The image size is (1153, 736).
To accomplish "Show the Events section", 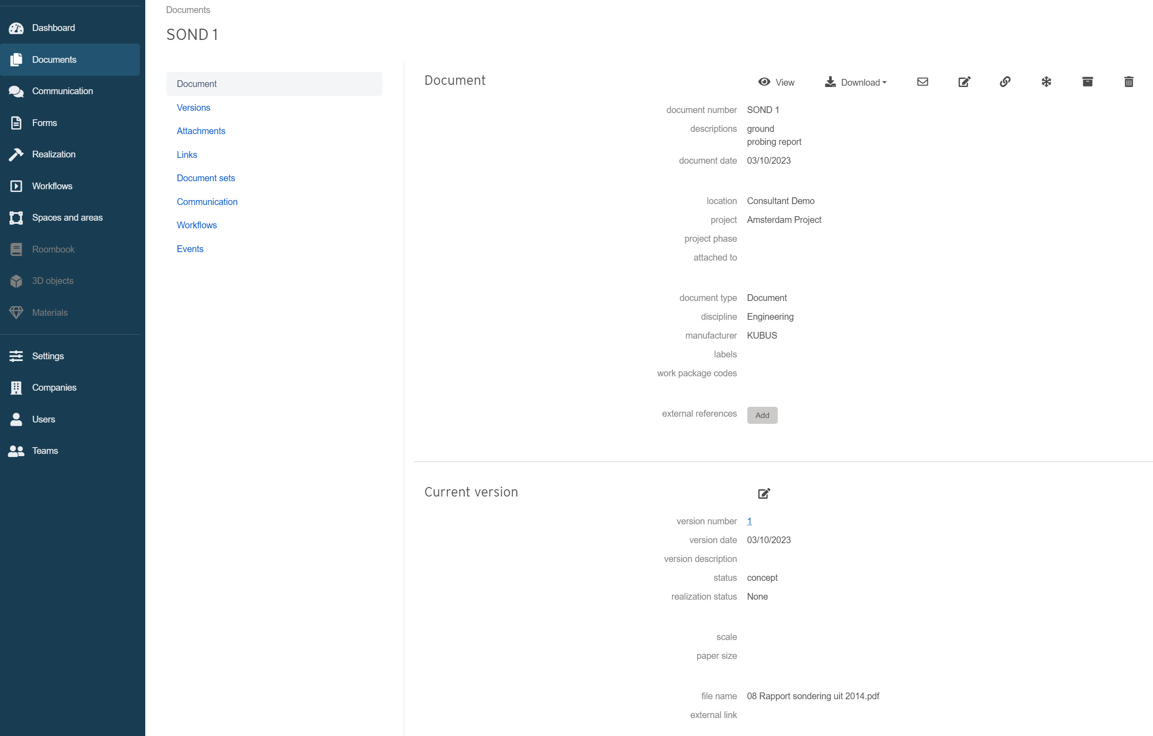I will pos(190,248).
